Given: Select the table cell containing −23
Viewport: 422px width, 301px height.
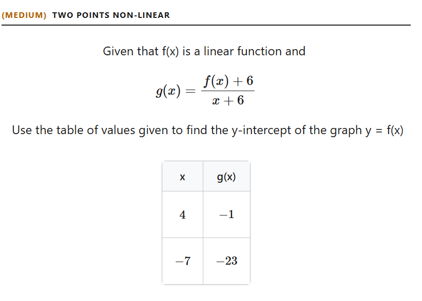Looking at the screenshot, I should pyautogui.click(x=226, y=261).
